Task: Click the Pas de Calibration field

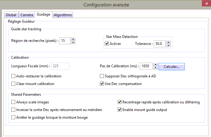Action: tap(146, 66)
